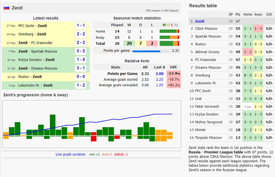
Task: Open the h2h button for Khimki
Action: (x=269, y=130)
